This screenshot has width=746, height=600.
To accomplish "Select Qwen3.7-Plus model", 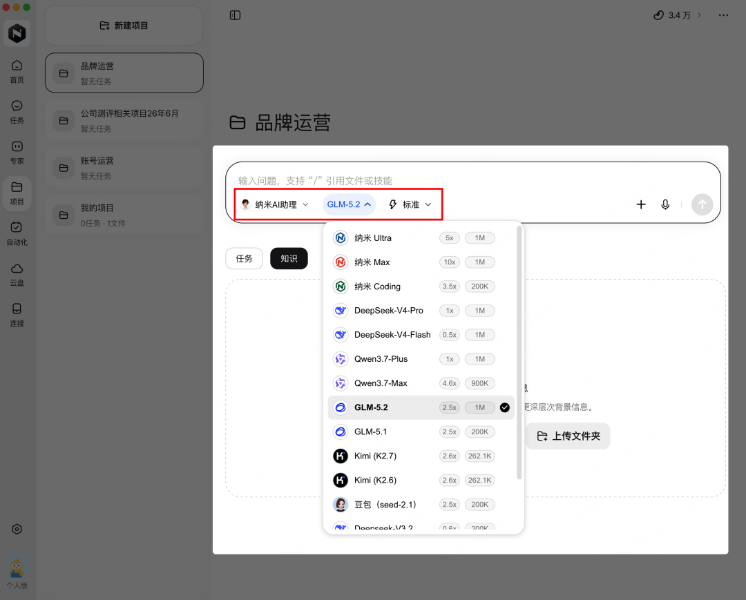I will (421, 359).
